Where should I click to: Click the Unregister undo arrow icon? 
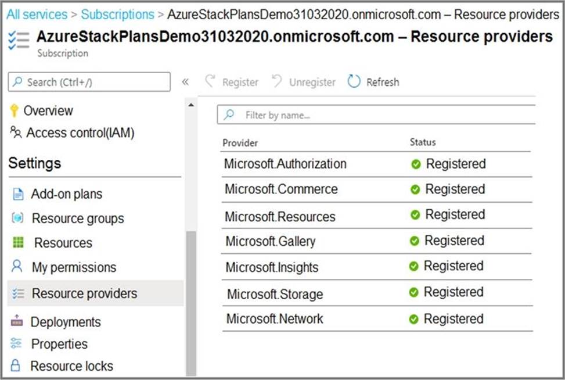(277, 81)
